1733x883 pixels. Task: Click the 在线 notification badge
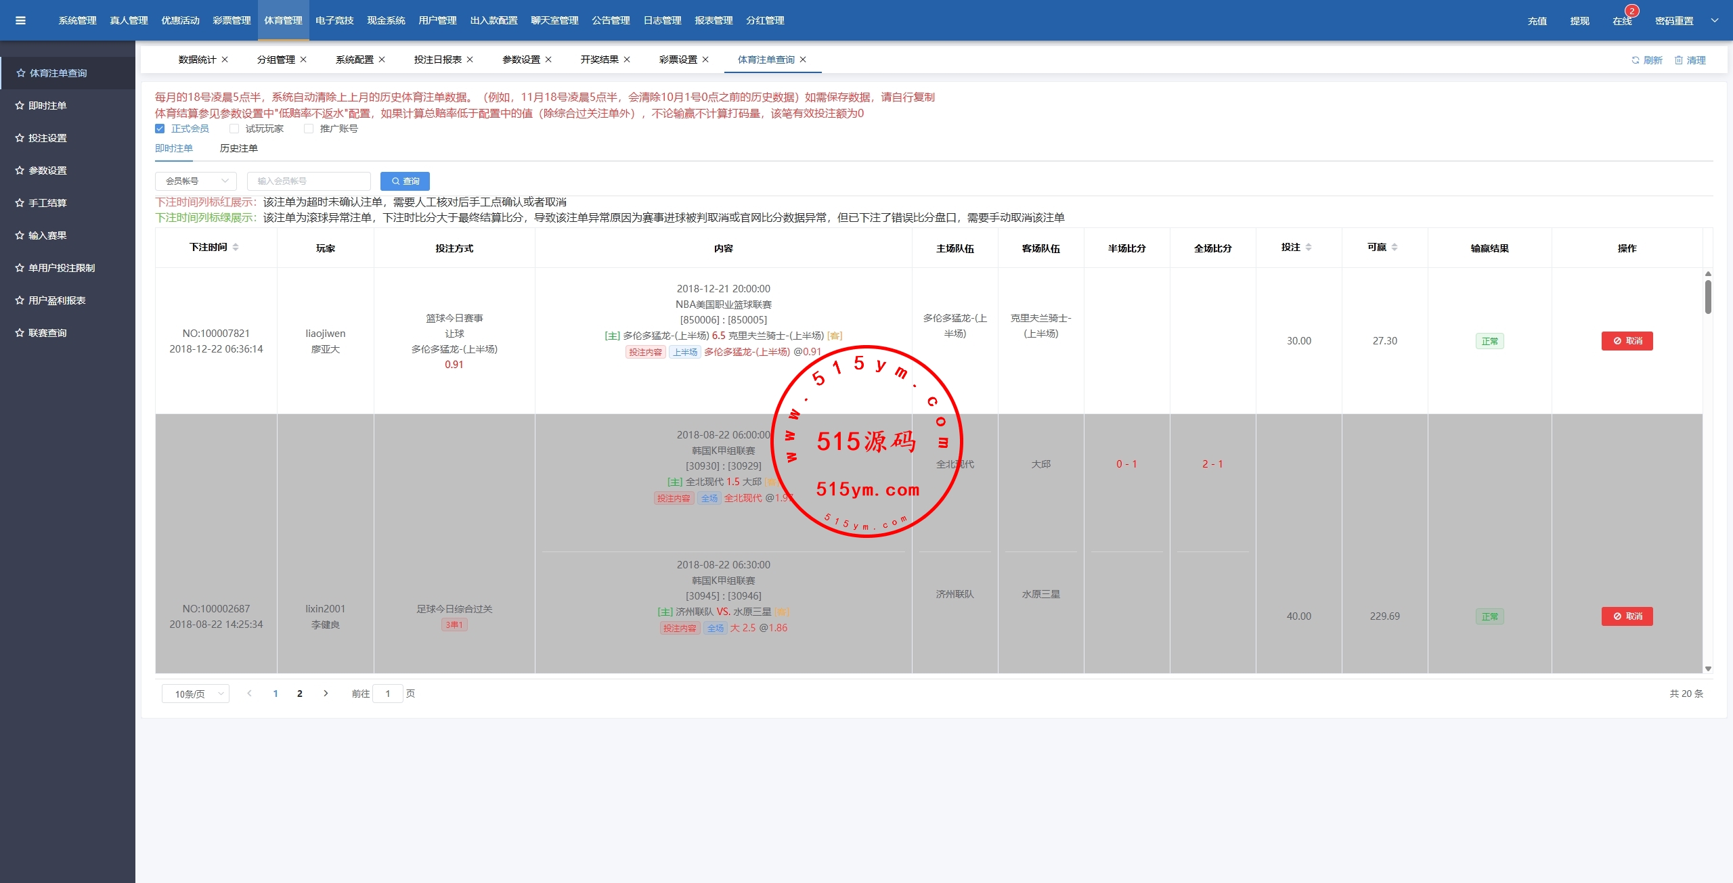(x=1631, y=12)
